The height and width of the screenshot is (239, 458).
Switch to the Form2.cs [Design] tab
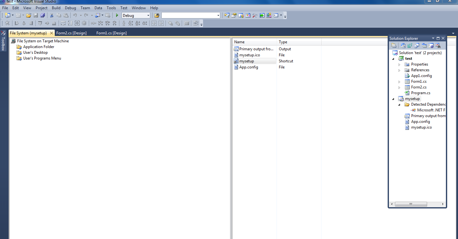(71, 33)
